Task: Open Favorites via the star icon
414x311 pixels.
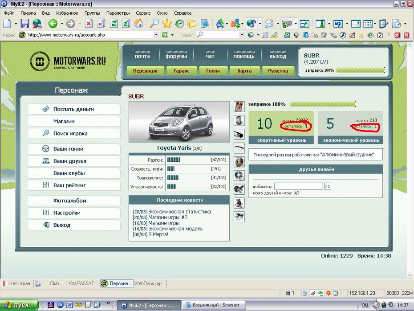Action: (x=167, y=24)
